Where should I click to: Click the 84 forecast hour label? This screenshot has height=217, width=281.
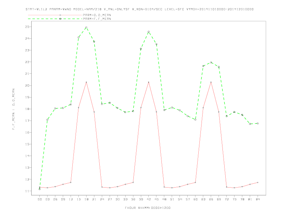tap(258, 199)
